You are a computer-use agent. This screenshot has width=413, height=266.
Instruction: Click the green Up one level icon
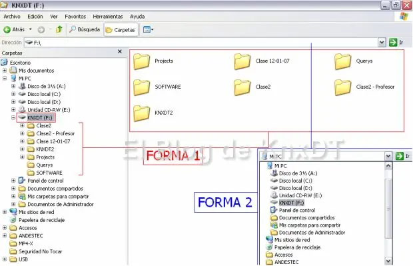point(59,29)
